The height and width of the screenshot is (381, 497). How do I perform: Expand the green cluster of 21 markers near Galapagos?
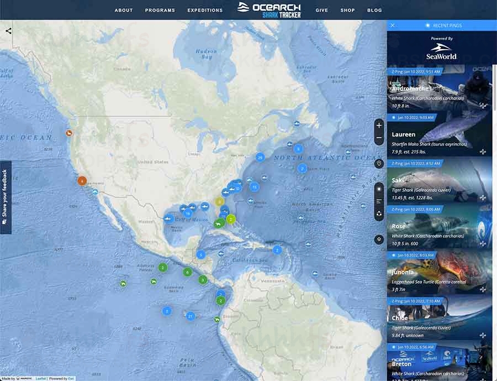191,316
